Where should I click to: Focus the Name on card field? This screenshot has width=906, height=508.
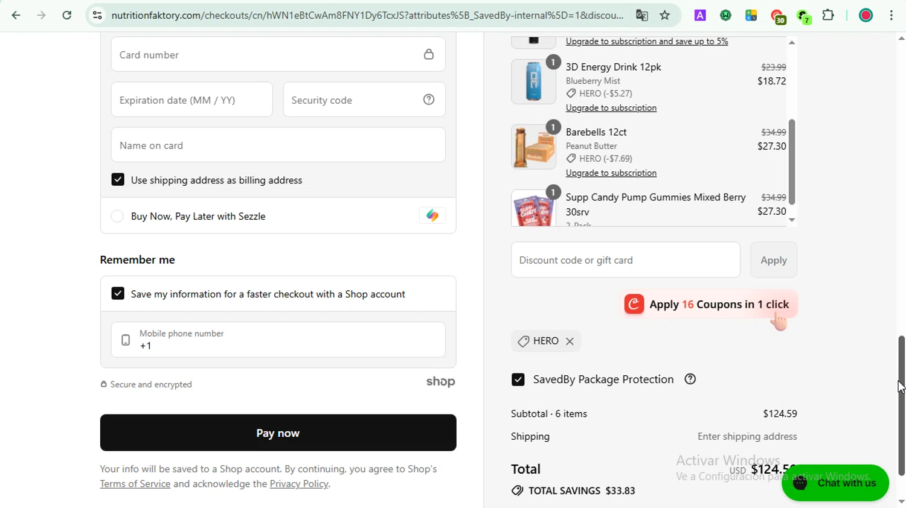[x=278, y=145]
